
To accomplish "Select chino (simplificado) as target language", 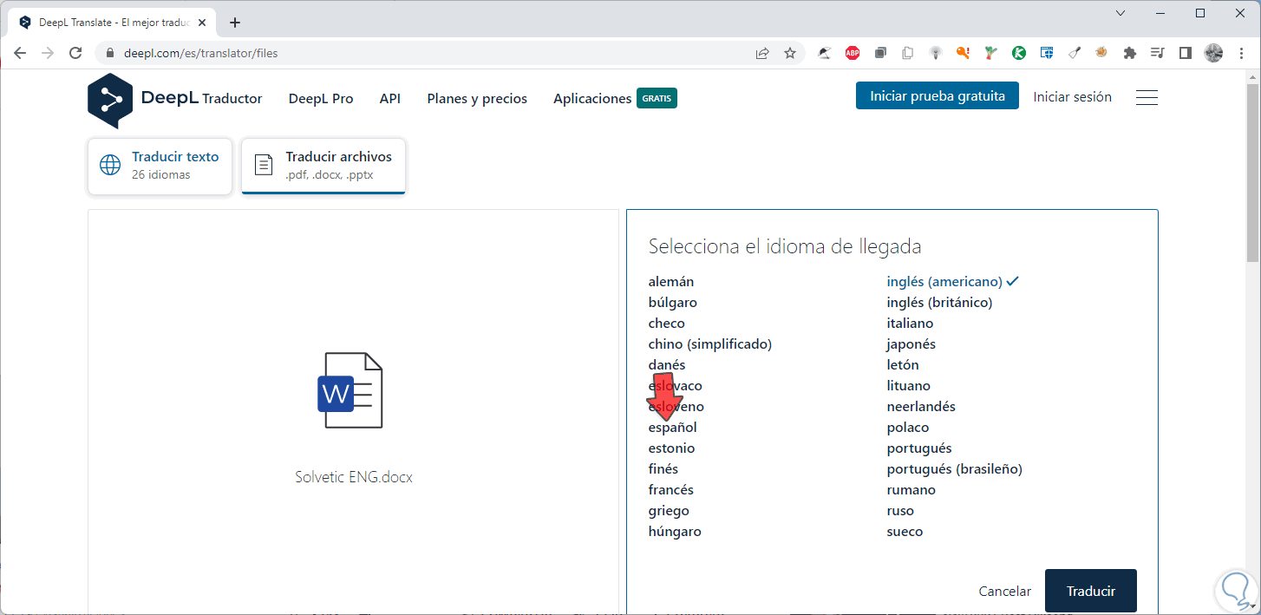I will point(709,343).
